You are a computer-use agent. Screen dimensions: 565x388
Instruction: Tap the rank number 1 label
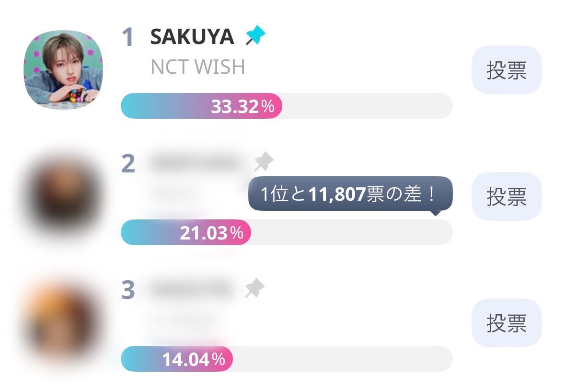point(128,37)
